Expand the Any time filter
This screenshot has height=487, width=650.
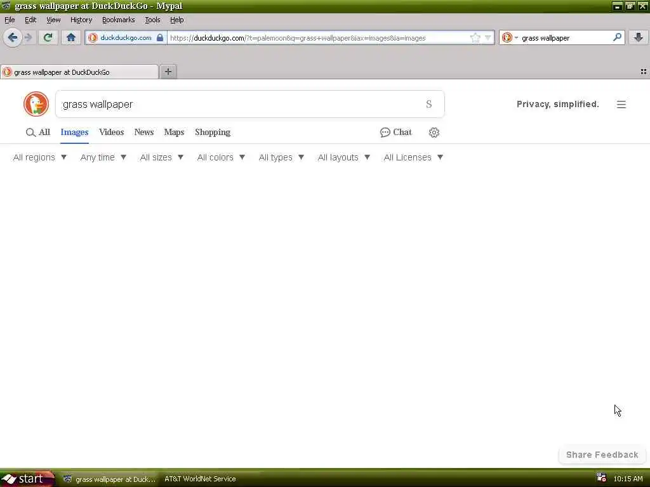pos(103,157)
